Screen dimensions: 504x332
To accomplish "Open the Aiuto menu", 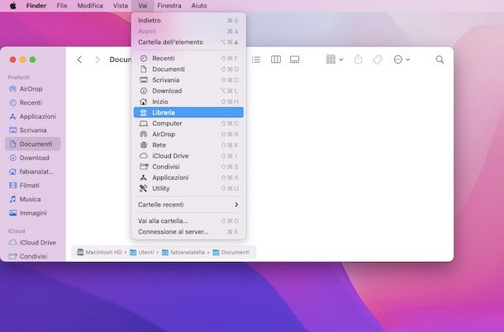I will click(199, 6).
